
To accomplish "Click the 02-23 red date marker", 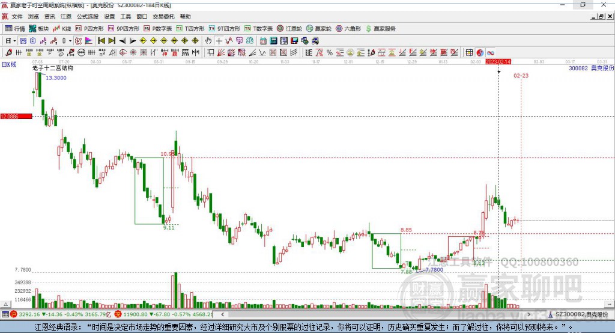I will pyautogui.click(x=521, y=75).
